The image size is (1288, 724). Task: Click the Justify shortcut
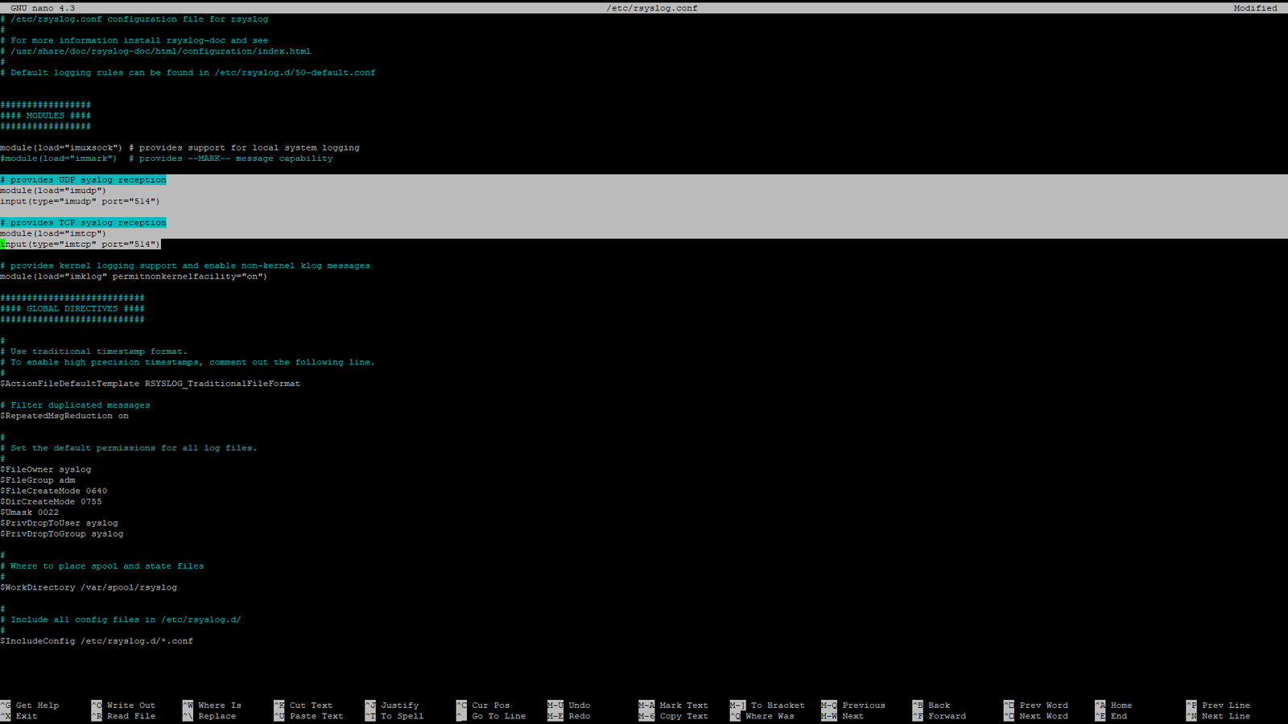coord(400,705)
